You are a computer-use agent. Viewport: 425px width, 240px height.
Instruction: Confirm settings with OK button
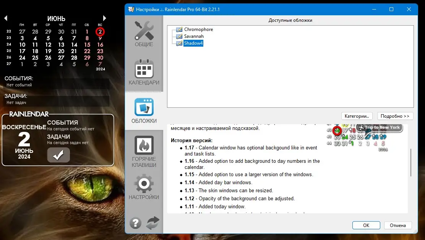[366, 225]
